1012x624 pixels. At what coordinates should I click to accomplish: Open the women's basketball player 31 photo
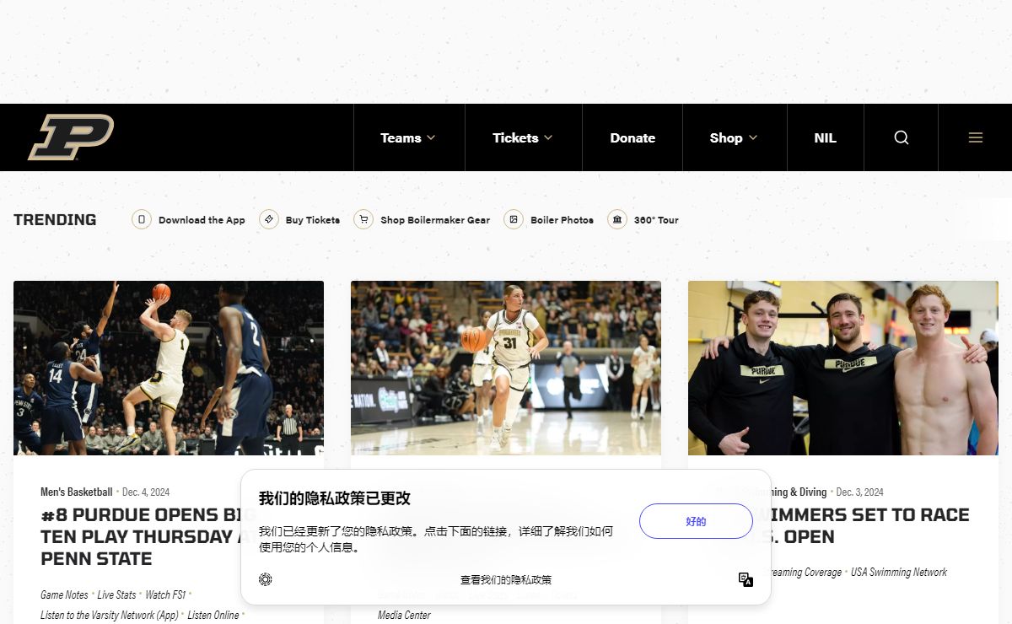[x=506, y=368]
